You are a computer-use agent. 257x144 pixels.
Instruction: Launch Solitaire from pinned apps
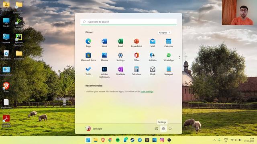click(x=153, y=57)
